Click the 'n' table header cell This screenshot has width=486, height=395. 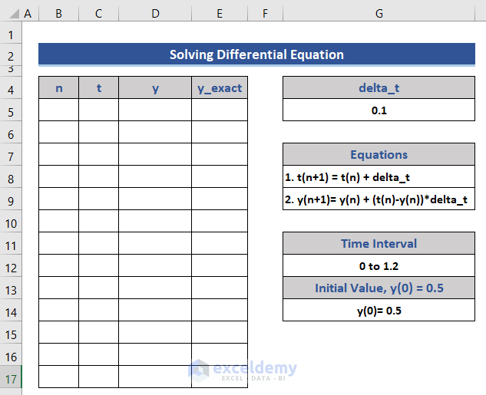[x=59, y=88]
